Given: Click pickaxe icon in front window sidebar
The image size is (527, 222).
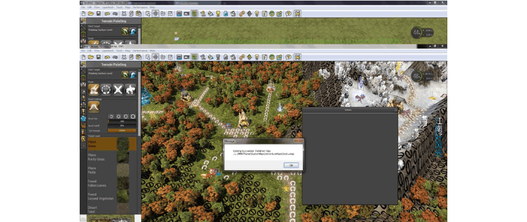Looking at the screenshot, I should click(83, 71).
